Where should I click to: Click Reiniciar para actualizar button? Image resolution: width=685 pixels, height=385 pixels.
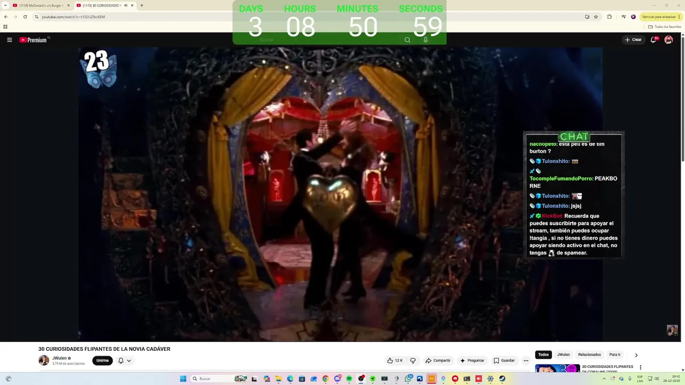[x=660, y=17]
